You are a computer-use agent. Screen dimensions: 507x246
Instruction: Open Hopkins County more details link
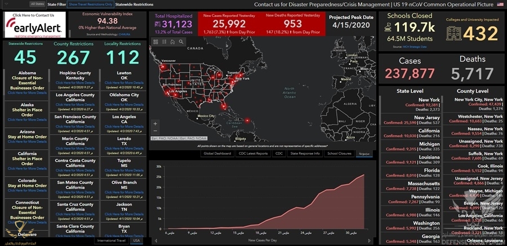tap(75, 83)
